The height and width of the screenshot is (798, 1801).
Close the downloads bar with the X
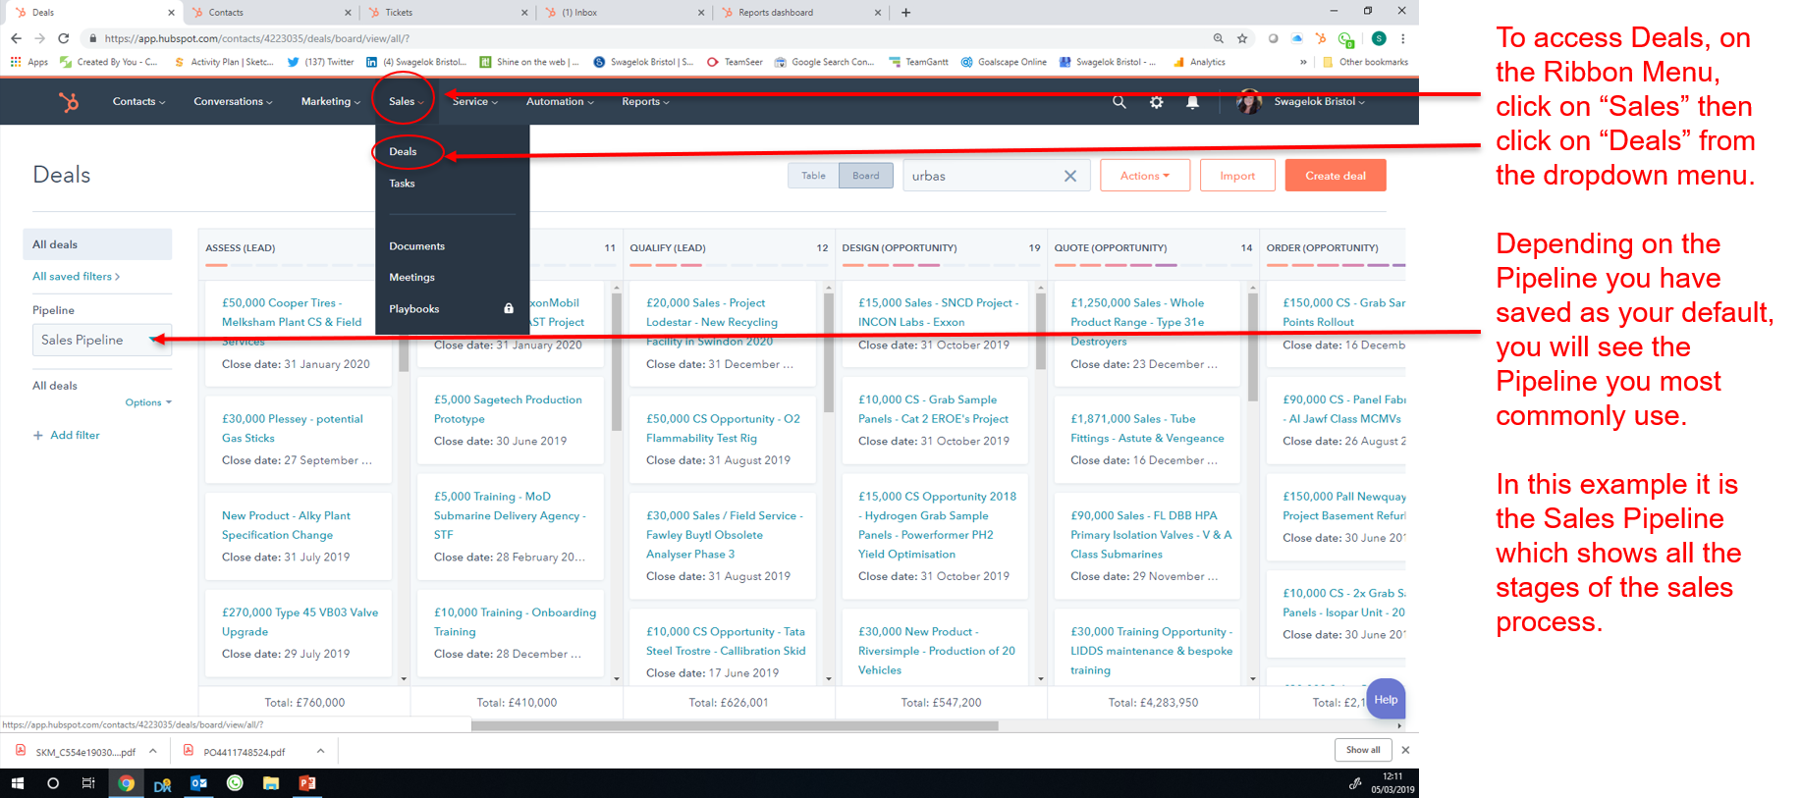pyautogui.click(x=1405, y=750)
